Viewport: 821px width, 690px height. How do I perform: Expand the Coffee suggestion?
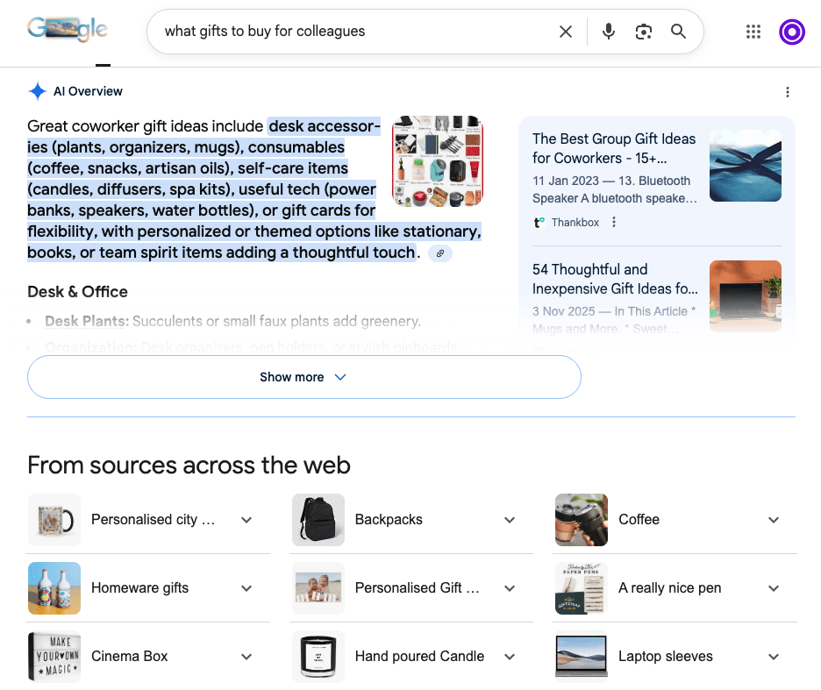pyautogui.click(x=773, y=520)
